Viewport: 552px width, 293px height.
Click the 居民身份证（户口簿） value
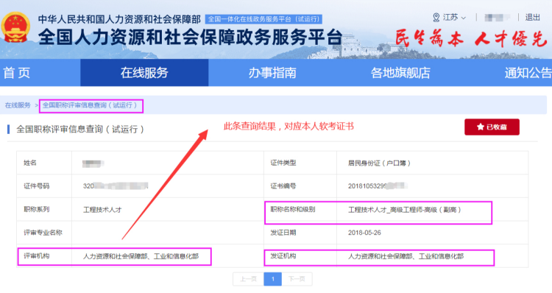point(379,163)
